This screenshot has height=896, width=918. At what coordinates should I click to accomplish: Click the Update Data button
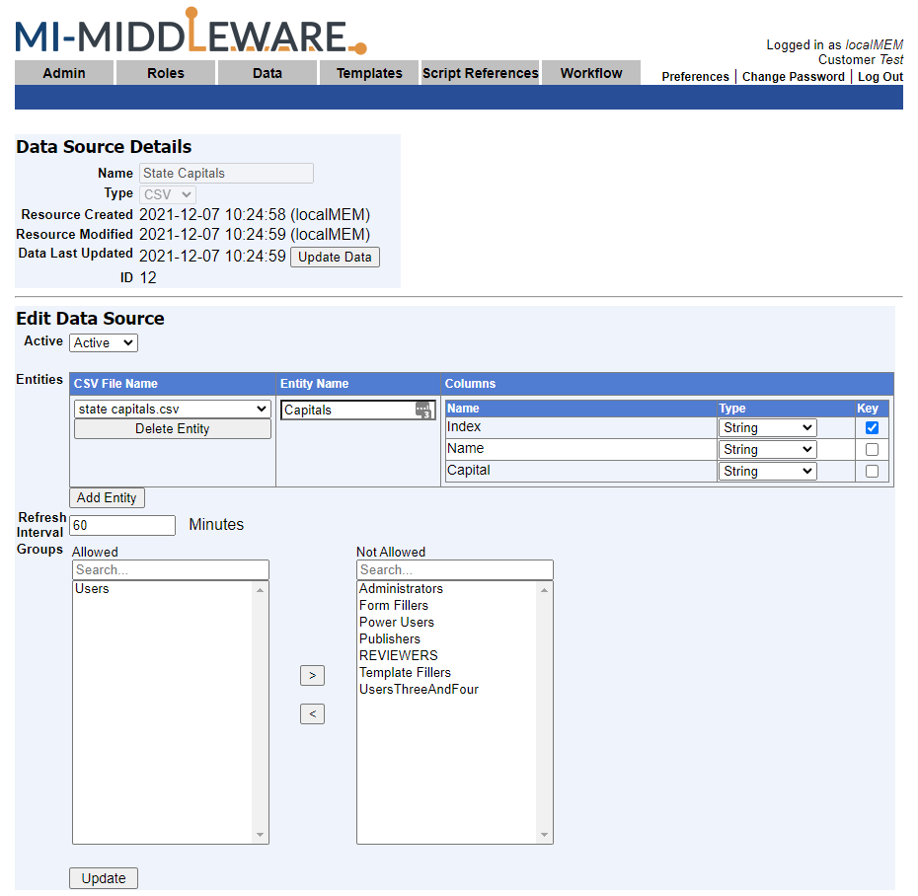click(335, 258)
